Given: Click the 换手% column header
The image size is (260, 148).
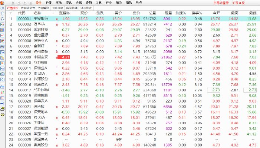Looking at the screenshot, I should click(x=197, y=13).
